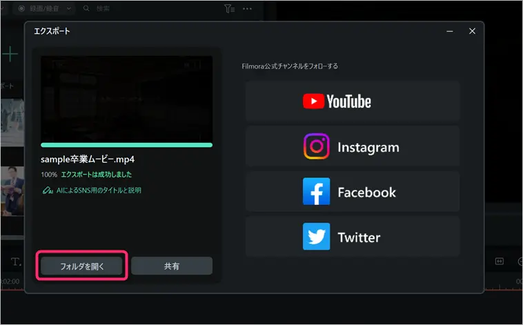Image resolution: width=523 pixels, height=325 pixels.
Task: Click the exported video preview thumbnail
Action: 126,99
